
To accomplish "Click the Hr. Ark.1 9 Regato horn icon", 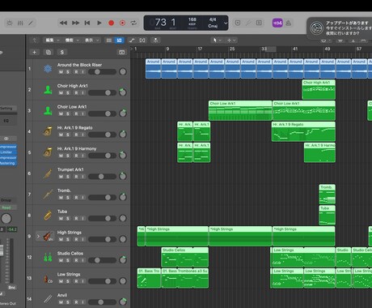I will coord(48,131).
